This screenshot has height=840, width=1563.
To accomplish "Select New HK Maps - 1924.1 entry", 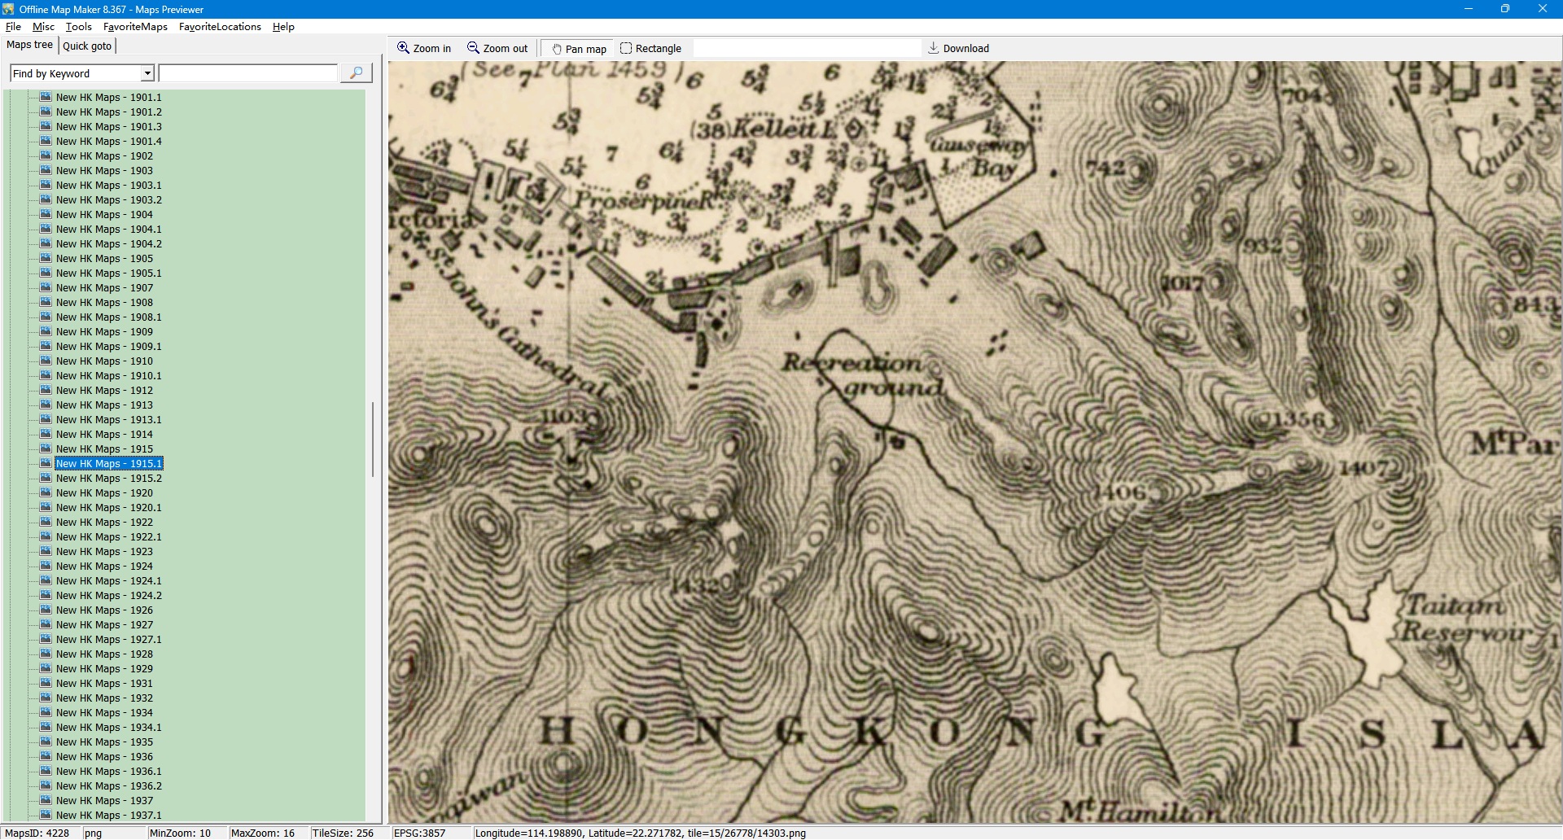I will click(x=108, y=581).
